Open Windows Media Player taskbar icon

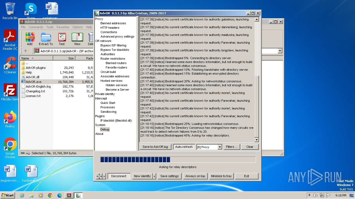[41, 195]
